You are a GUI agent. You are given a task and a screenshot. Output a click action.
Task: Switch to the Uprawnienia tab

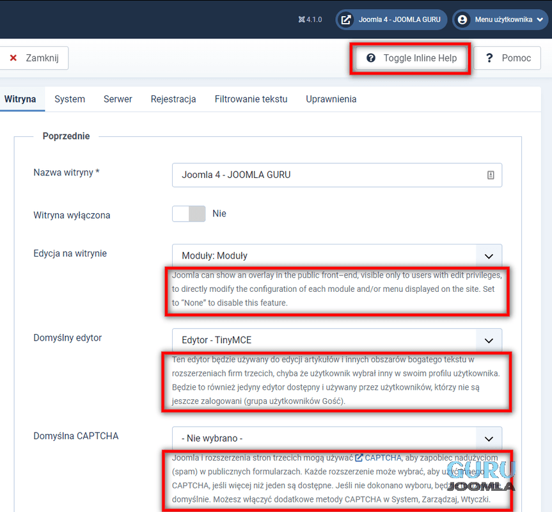click(x=331, y=99)
